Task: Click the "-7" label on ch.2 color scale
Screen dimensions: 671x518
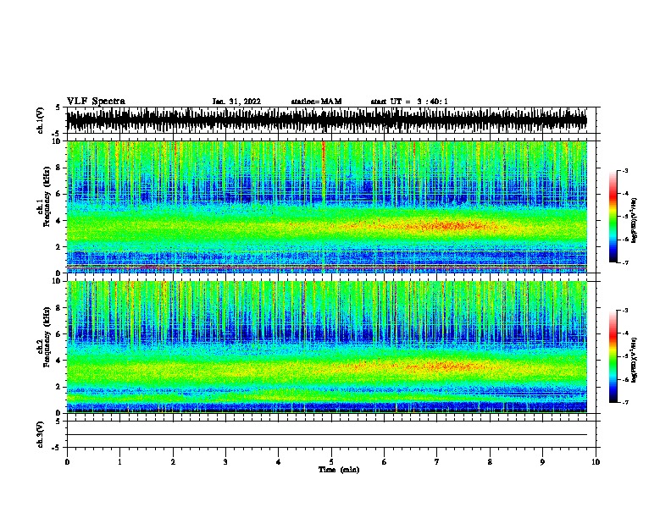Action: [625, 402]
